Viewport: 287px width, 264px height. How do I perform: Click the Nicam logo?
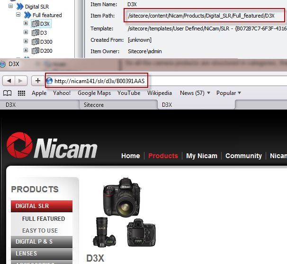click(x=52, y=145)
